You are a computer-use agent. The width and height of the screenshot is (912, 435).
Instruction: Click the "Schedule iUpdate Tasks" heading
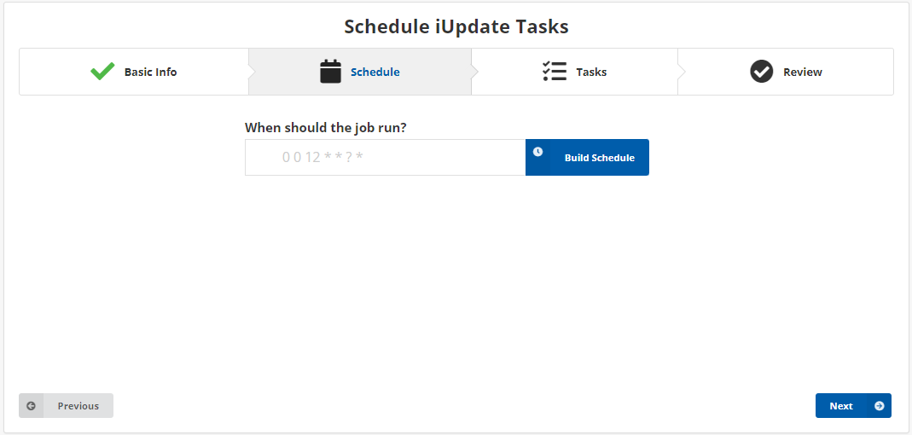pos(456,26)
